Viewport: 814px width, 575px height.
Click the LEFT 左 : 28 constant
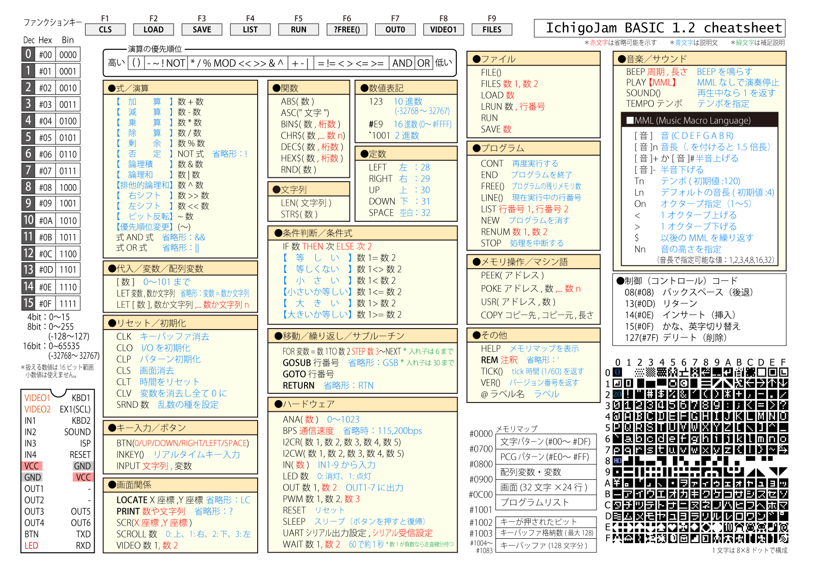point(399,168)
